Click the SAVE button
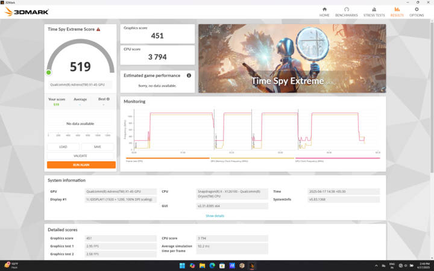434x271 pixels. 98,147
